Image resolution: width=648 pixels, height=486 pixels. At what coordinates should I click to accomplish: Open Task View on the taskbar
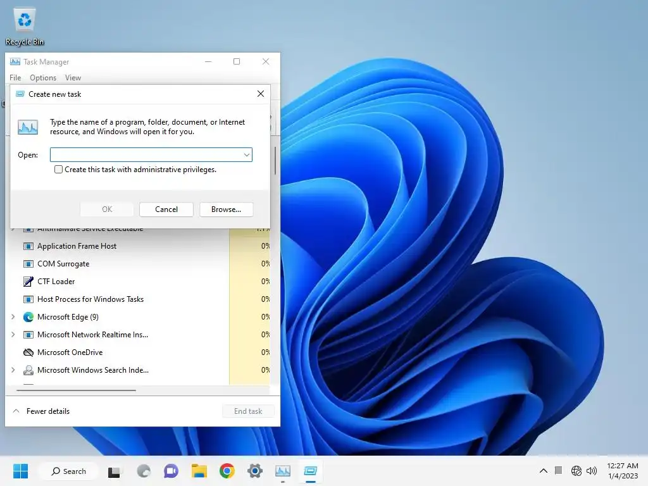[x=114, y=471]
